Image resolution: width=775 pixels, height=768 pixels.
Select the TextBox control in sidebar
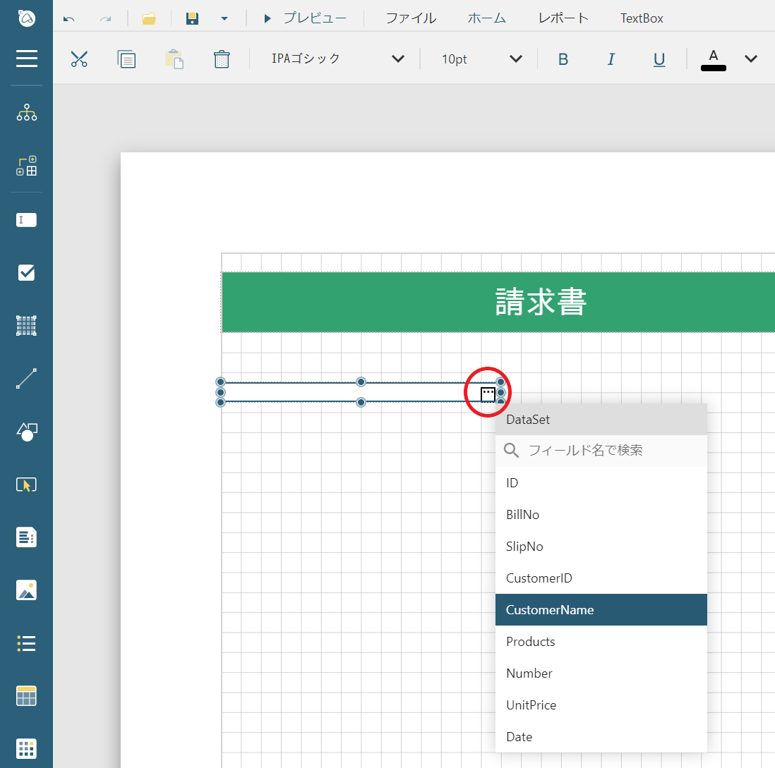[x=27, y=220]
